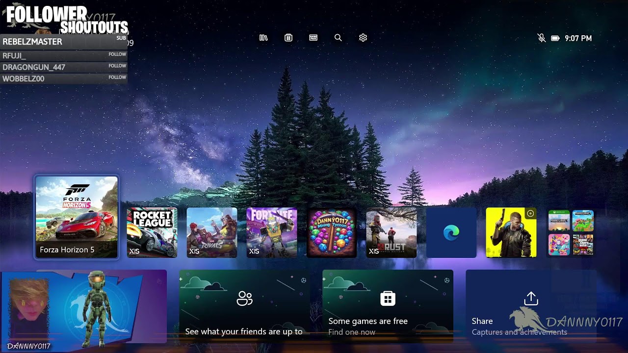Start the Fortnite game tile
The image size is (628, 353).
272,232
